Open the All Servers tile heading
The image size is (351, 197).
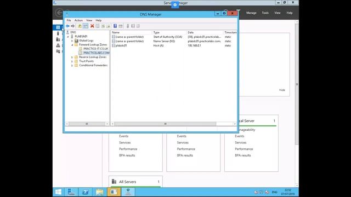pyautogui.click(x=127, y=182)
